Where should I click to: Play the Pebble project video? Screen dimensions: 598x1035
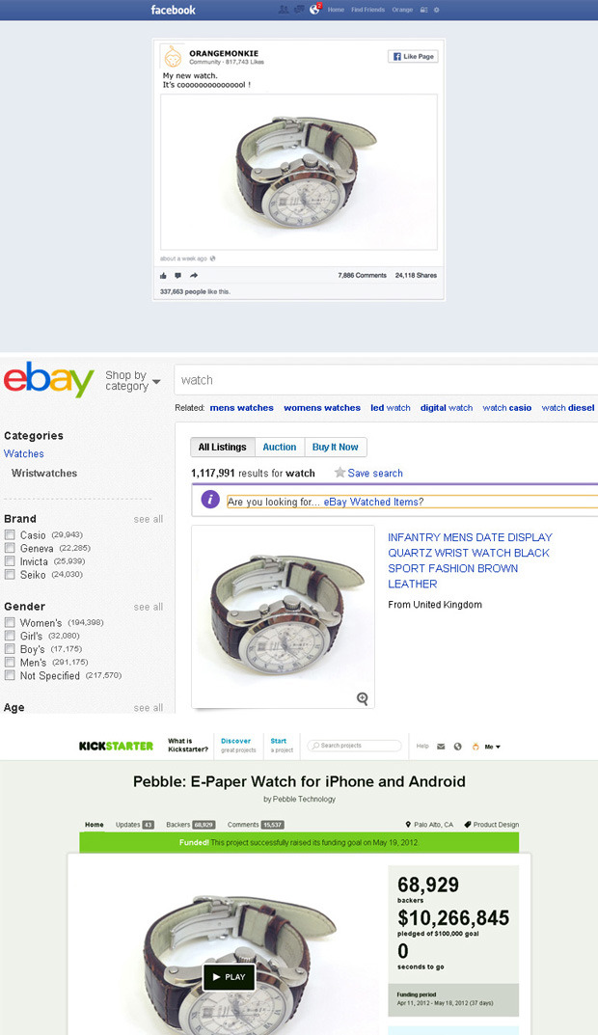[x=229, y=977]
